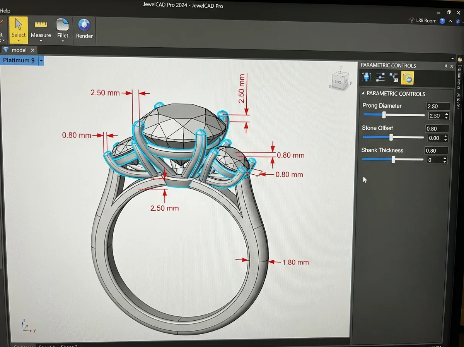464x347 pixels.
Task: Increase the Shank Thickness stepper value
Action: (x=445, y=158)
